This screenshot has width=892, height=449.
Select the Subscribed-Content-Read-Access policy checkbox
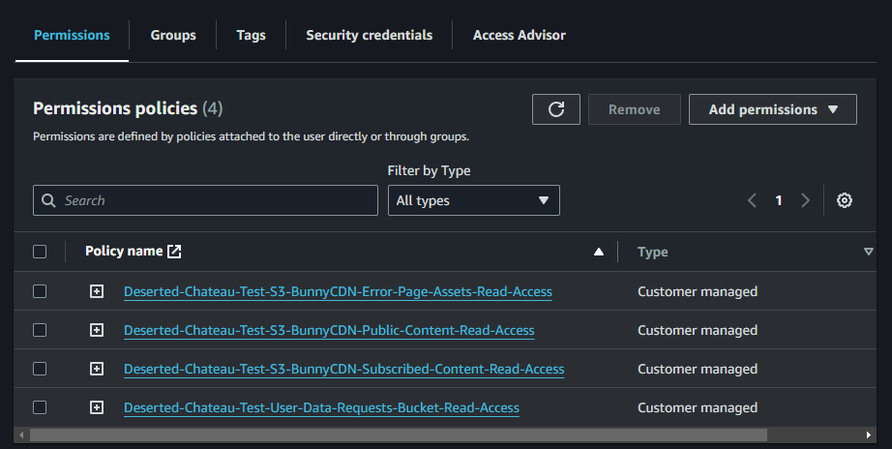tap(40, 369)
